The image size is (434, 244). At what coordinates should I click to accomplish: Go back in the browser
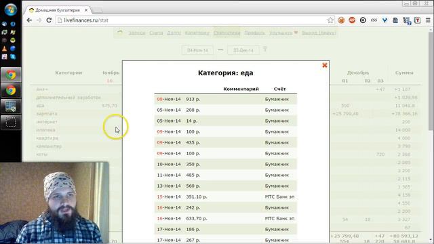[x=29, y=20]
